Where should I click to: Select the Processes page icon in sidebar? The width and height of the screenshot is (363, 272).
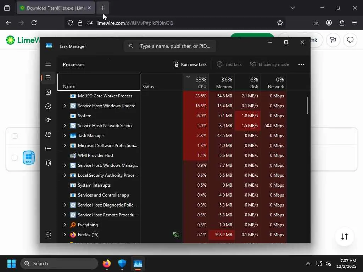coord(48,78)
